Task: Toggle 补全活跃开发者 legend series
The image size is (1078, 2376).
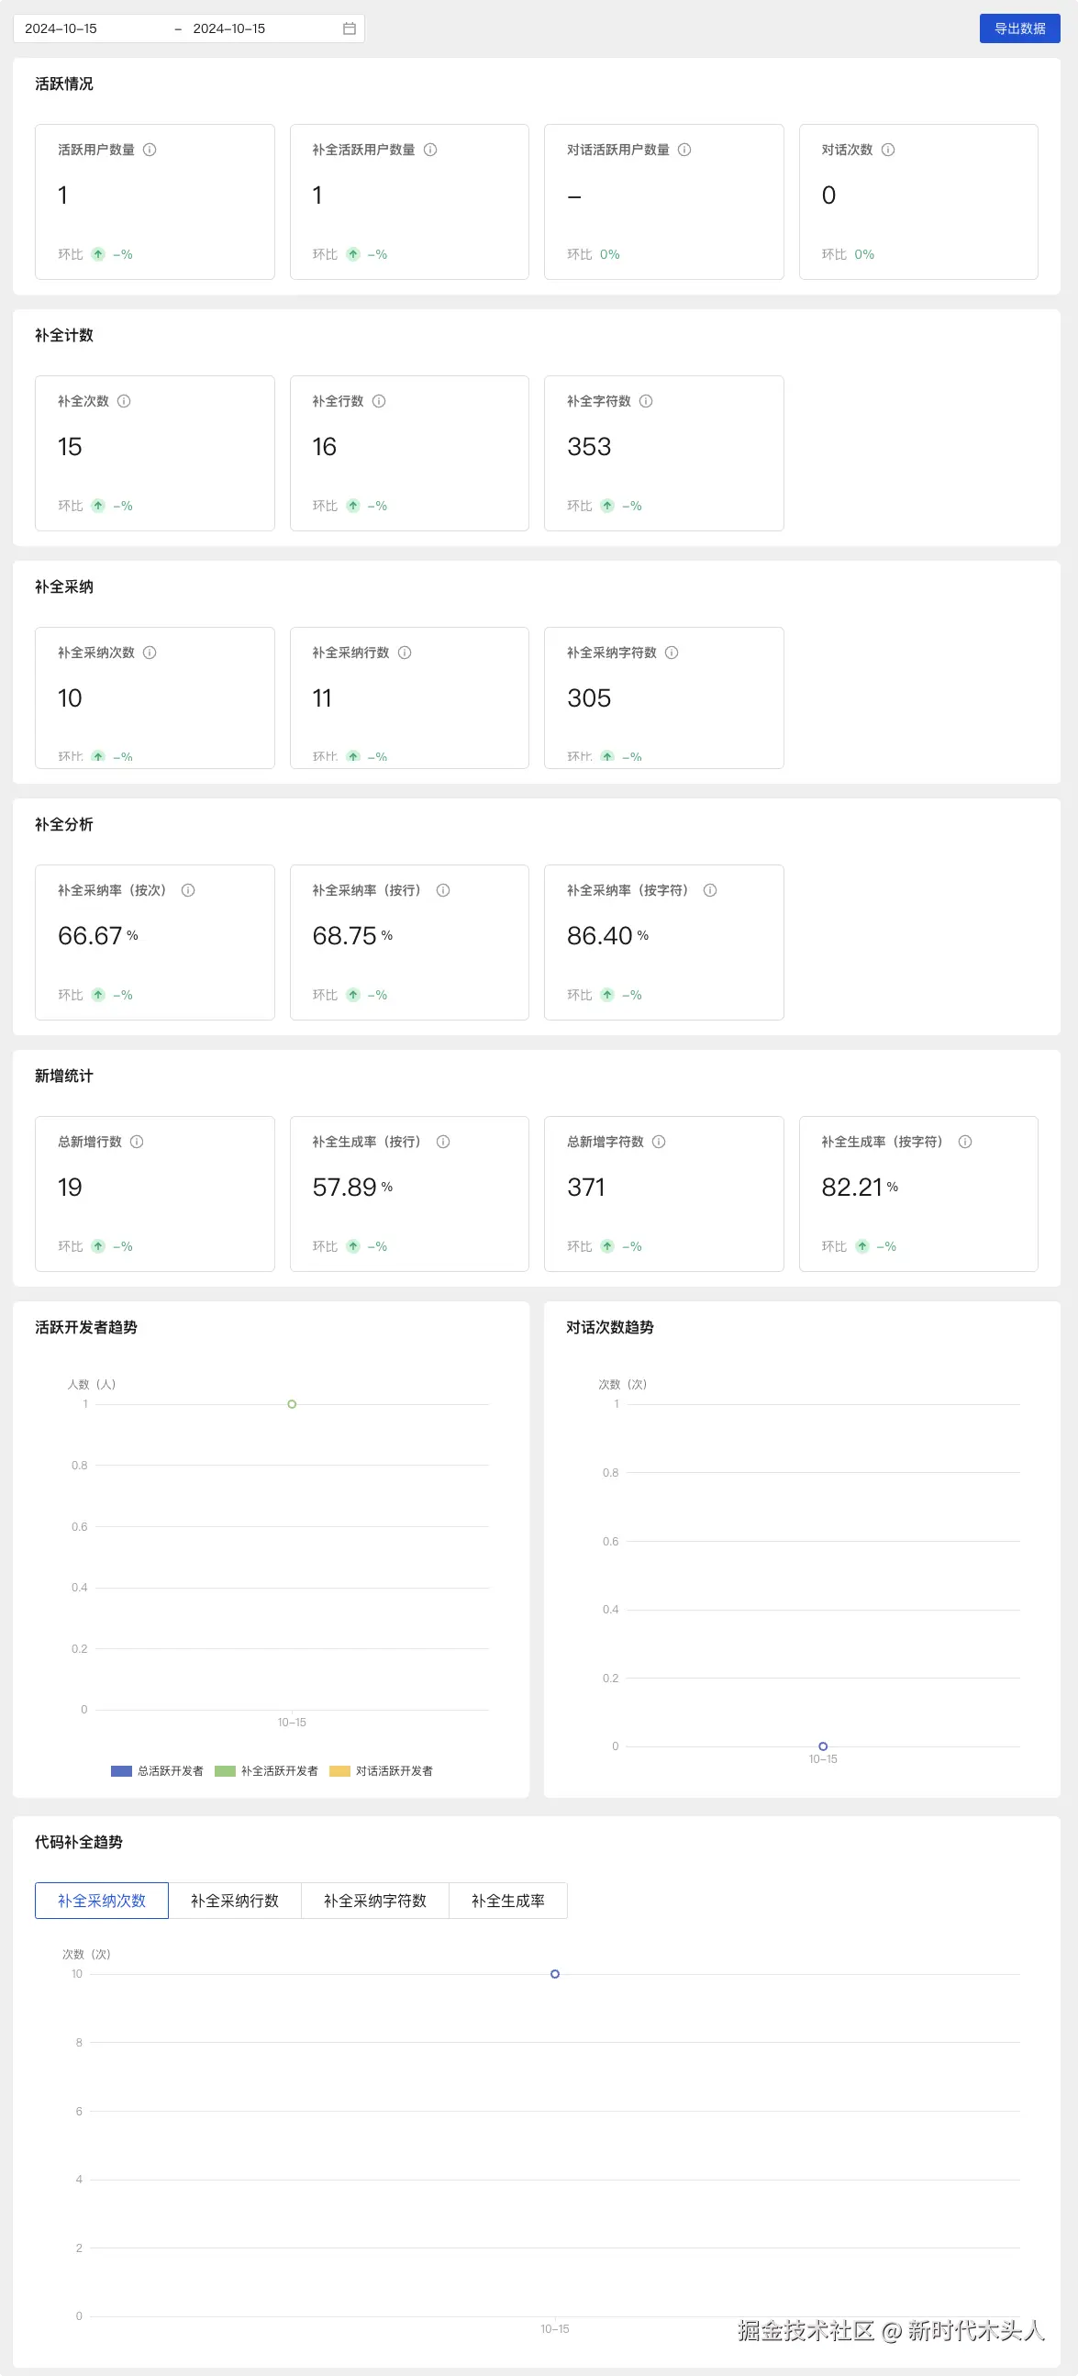Action: [x=266, y=1771]
